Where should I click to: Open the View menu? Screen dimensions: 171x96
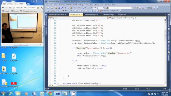(x=56, y=5)
